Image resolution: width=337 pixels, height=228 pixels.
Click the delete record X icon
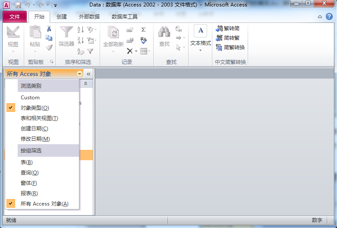(130, 51)
